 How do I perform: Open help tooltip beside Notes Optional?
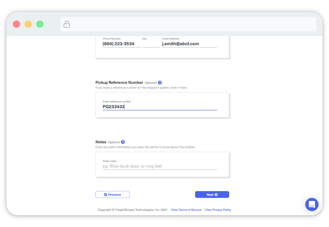123,142
